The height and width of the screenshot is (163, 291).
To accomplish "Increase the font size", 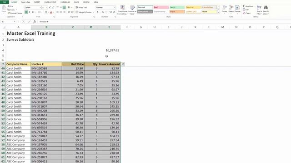I will point(50,7).
